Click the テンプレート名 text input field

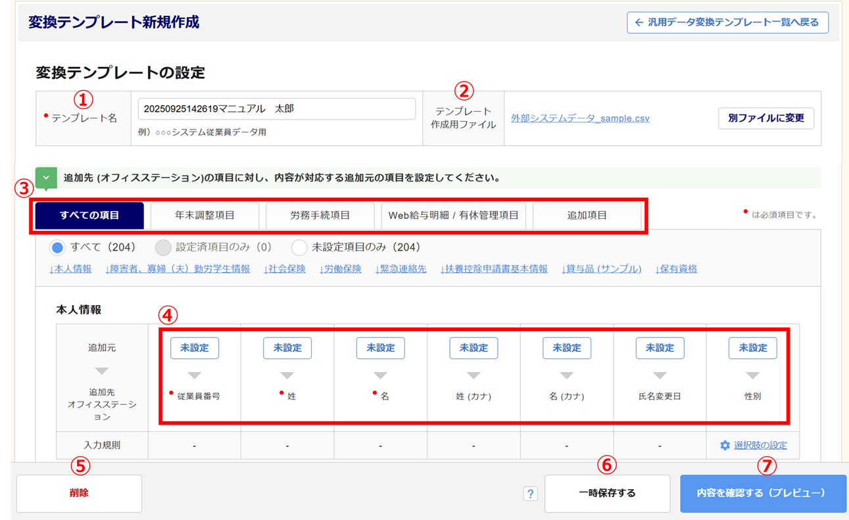click(x=276, y=109)
